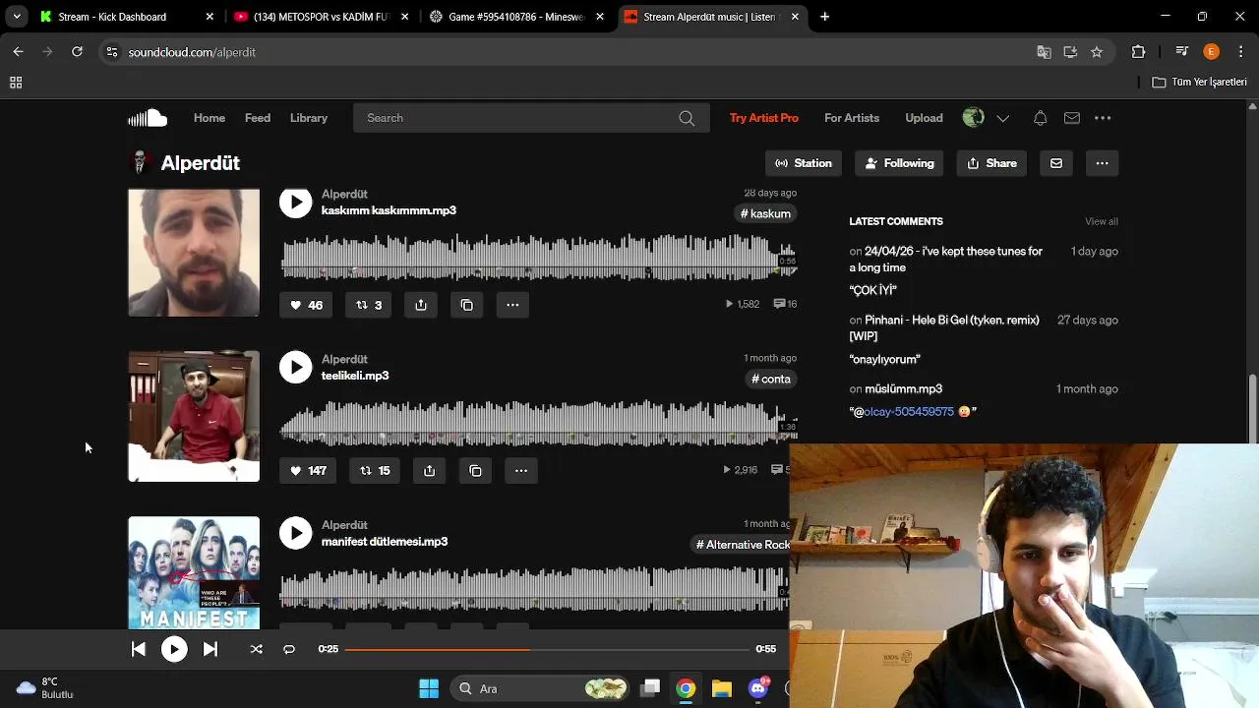Toggle repeat in the player bar
Image resolution: width=1259 pixels, height=708 pixels.
(289, 649)
